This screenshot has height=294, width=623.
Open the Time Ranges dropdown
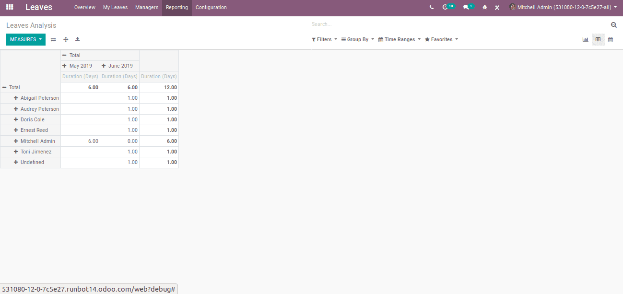(x=400, y=39)
